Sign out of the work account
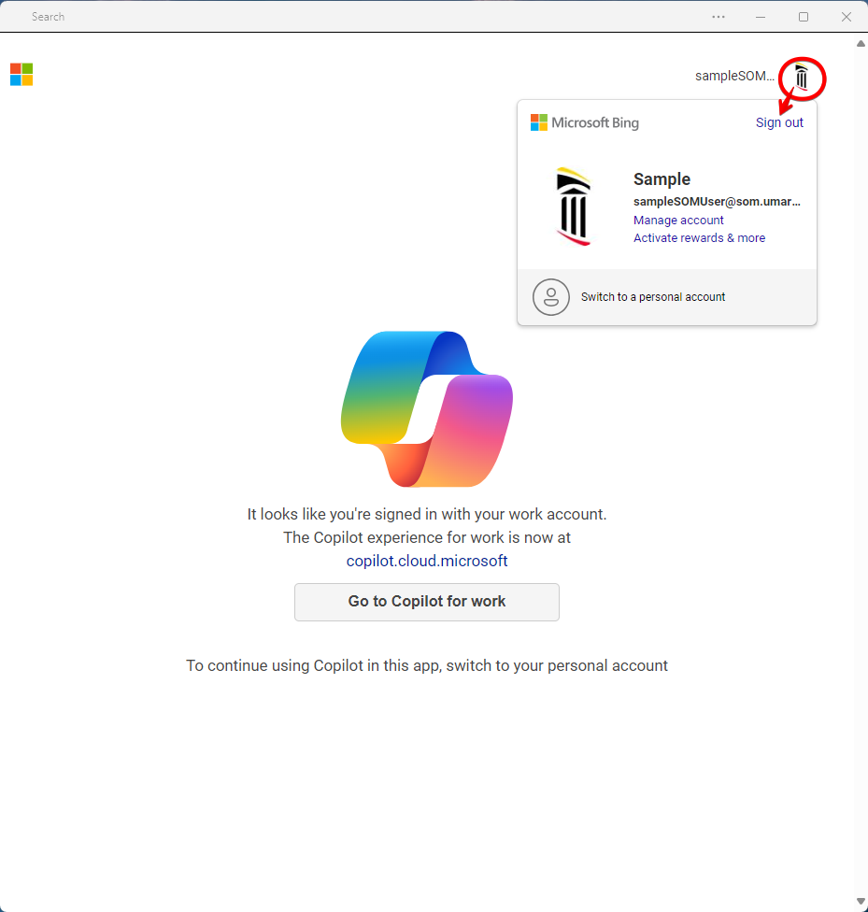Screen dimensions: 868x912 pos(779,122)
